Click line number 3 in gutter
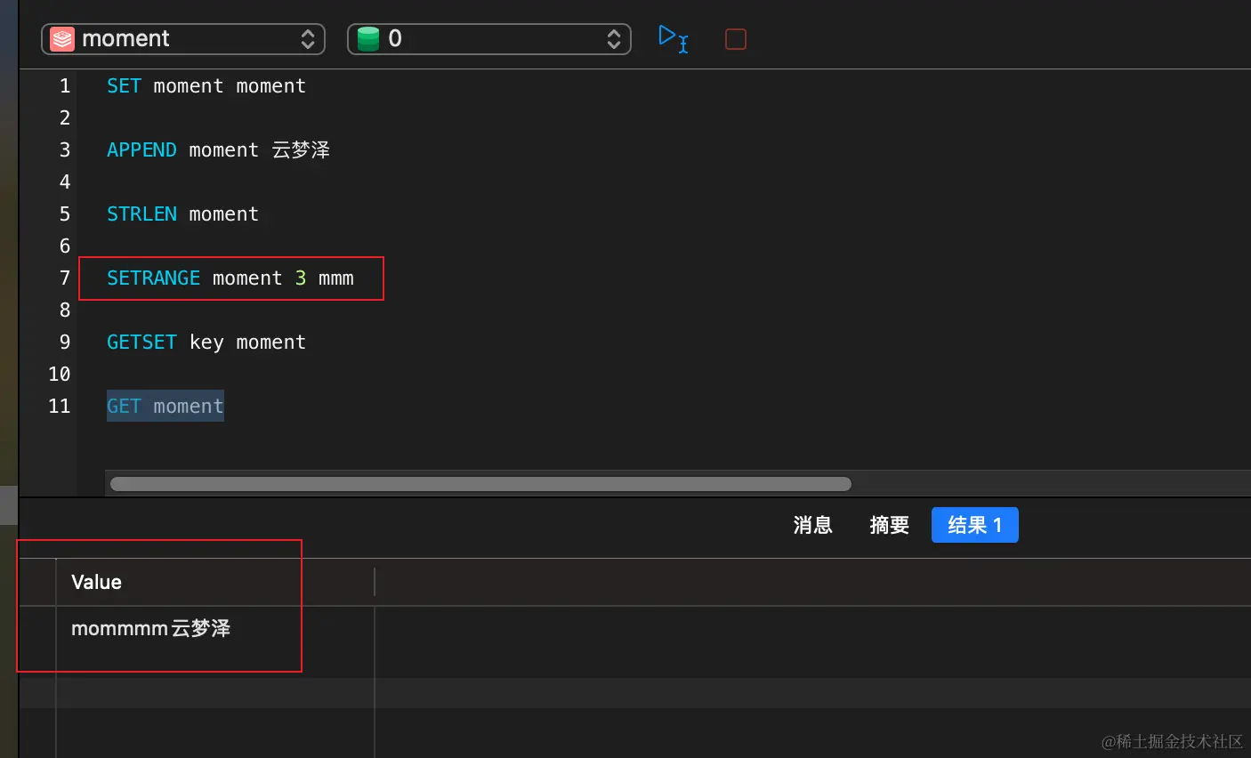 pos(65,150)
